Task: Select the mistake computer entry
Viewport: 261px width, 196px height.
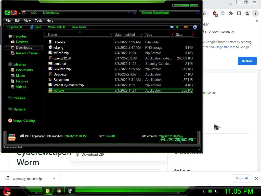Action: point(17,98)
